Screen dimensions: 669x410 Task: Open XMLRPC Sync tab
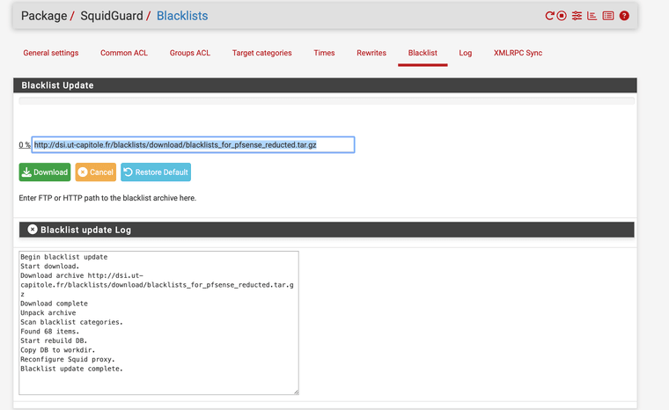point(518,53)
